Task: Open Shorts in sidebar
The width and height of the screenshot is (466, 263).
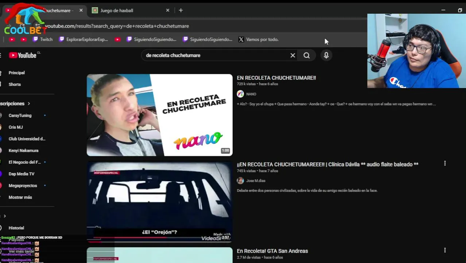Action: tap(15, 84)
